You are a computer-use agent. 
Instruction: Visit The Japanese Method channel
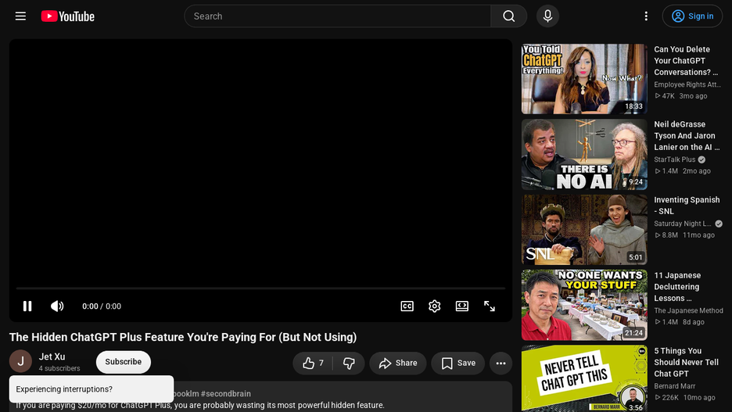(x=688, y=310)
